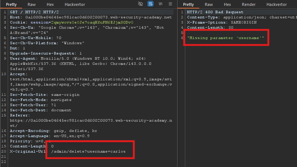Open the response Hackvertor tab
This screenshot has width=297, height=167.
click(276, 4)
